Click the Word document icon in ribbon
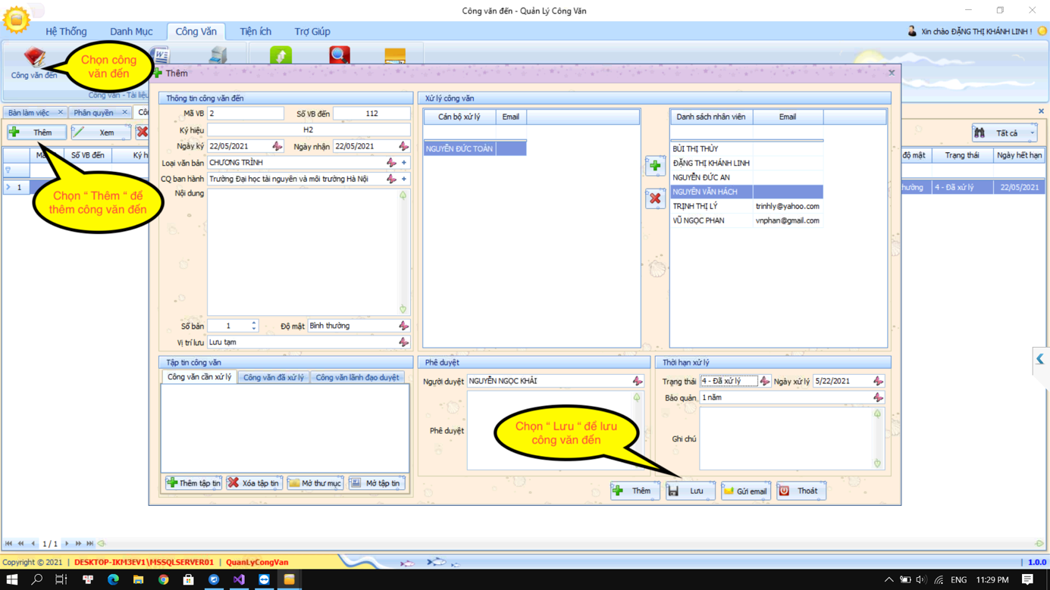This screenshot has width=1050, height=590. (x=160, y=55)
